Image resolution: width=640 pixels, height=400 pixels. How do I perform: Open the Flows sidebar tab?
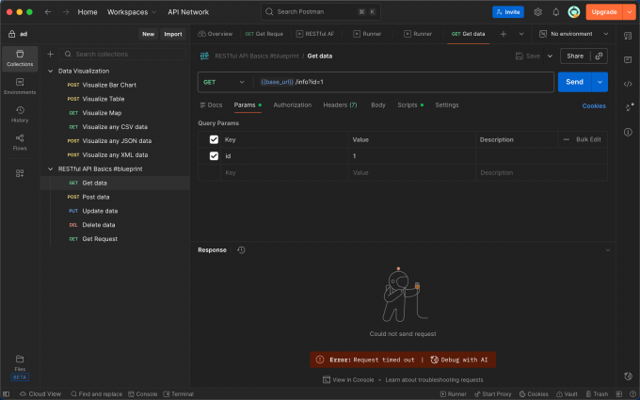pos(20,142)
